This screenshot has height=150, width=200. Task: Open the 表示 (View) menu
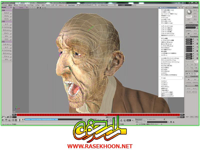tap(16, 5)
